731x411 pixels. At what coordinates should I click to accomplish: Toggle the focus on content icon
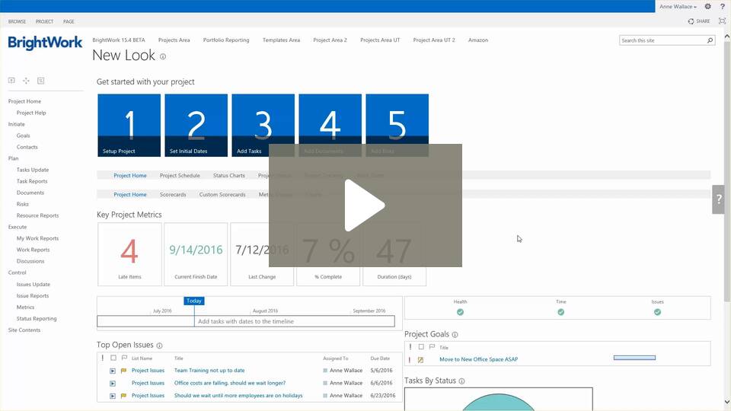tap(722, 21)
